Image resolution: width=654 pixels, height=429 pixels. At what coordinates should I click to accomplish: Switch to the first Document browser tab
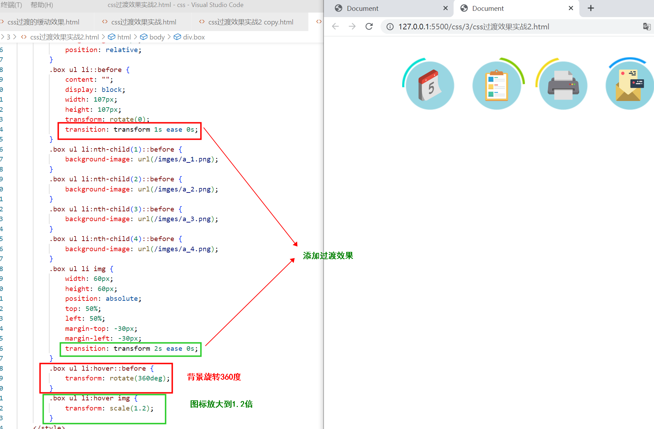click(389, 8)
